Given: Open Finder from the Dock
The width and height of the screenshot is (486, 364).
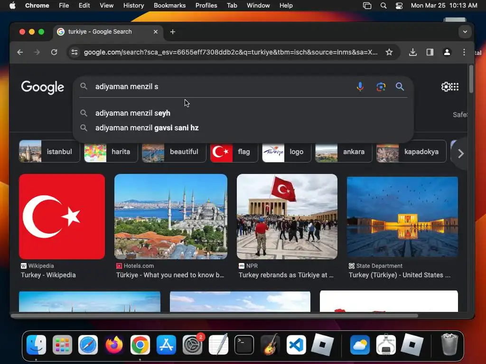Looking at the screenshot, I should point(36,345).
